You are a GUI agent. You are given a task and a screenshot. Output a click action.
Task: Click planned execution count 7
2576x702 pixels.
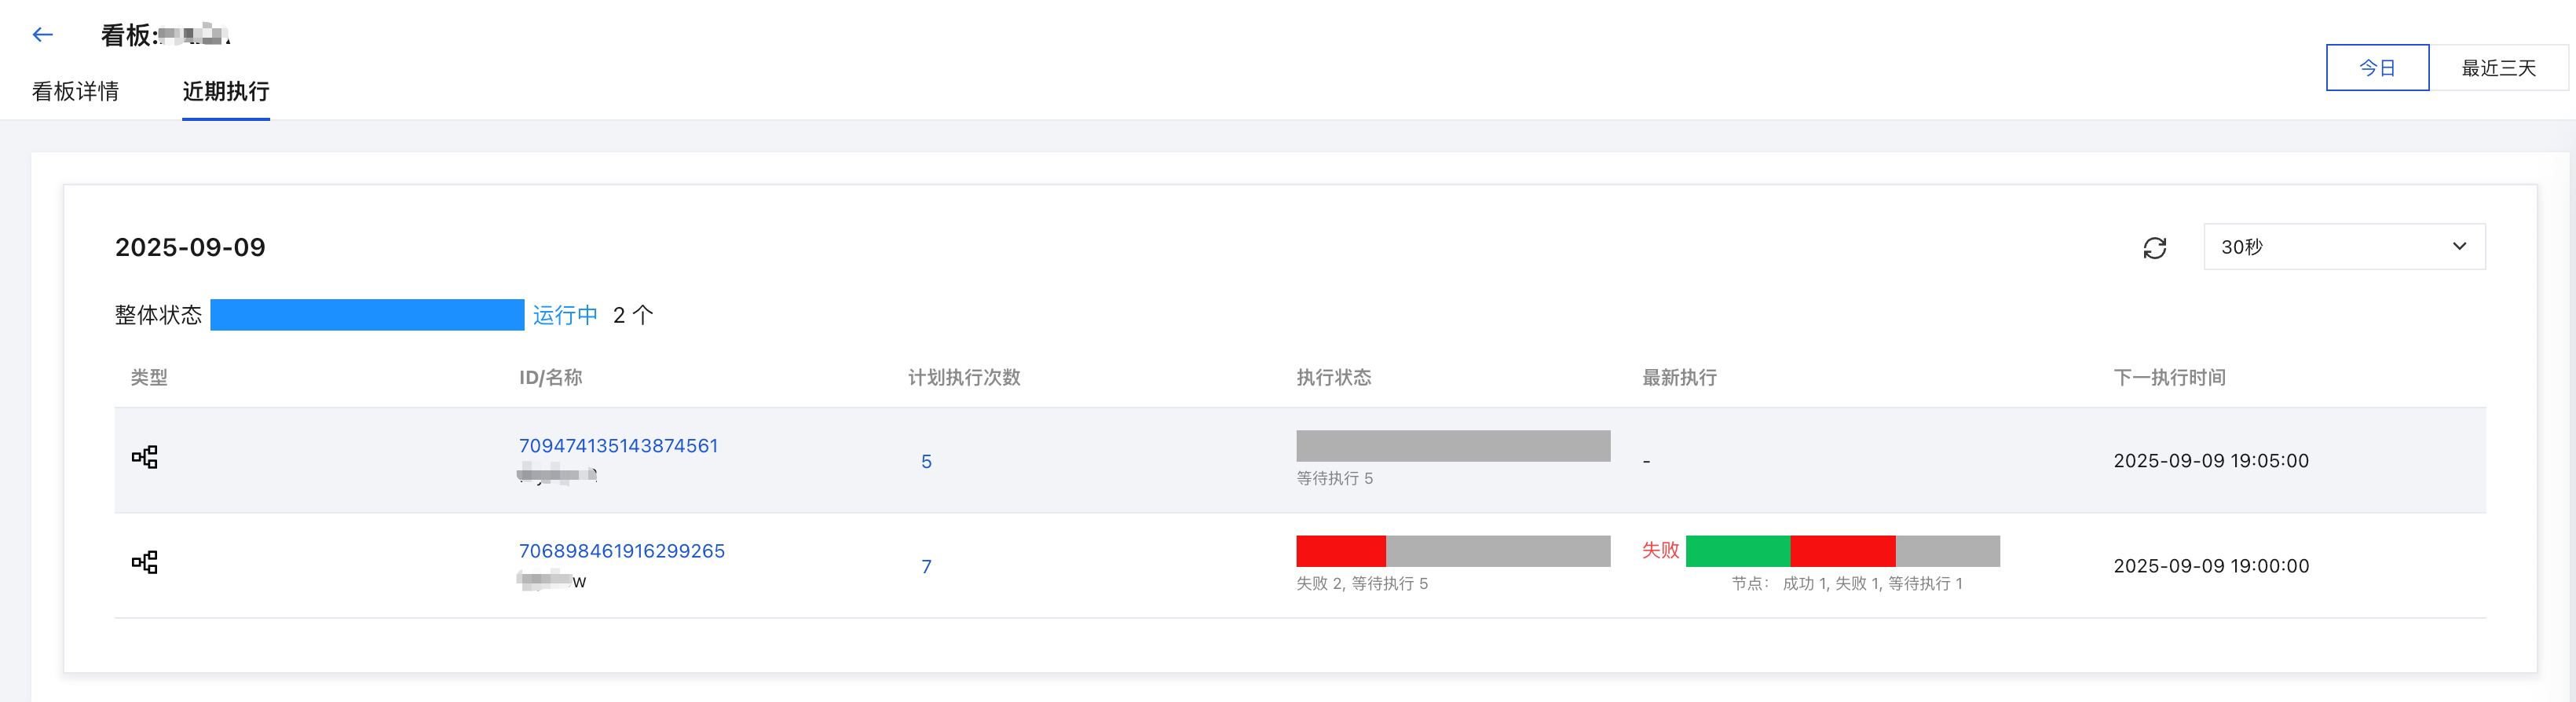click(x=926, y=566)
